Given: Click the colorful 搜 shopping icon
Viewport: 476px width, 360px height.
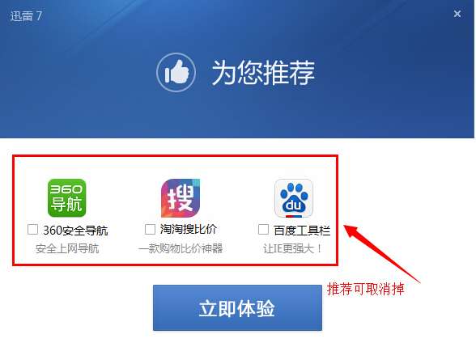Looking at the screenshot, I should point(181,197).
